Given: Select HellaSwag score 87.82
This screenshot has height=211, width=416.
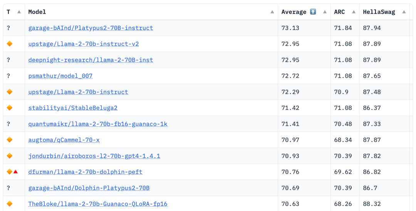Looking at the screenshot, I should tap(372, 156).
